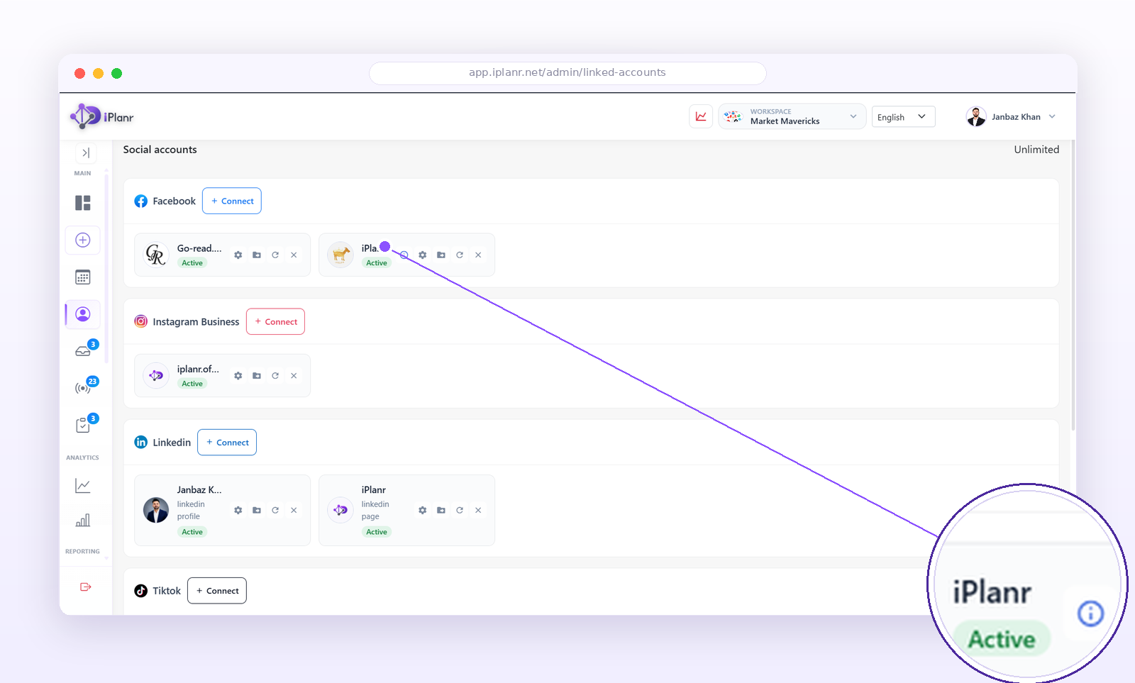Open the Market Mavericks workspace dropdown
Screen dimensions: 1135x683
click(792, 116)
